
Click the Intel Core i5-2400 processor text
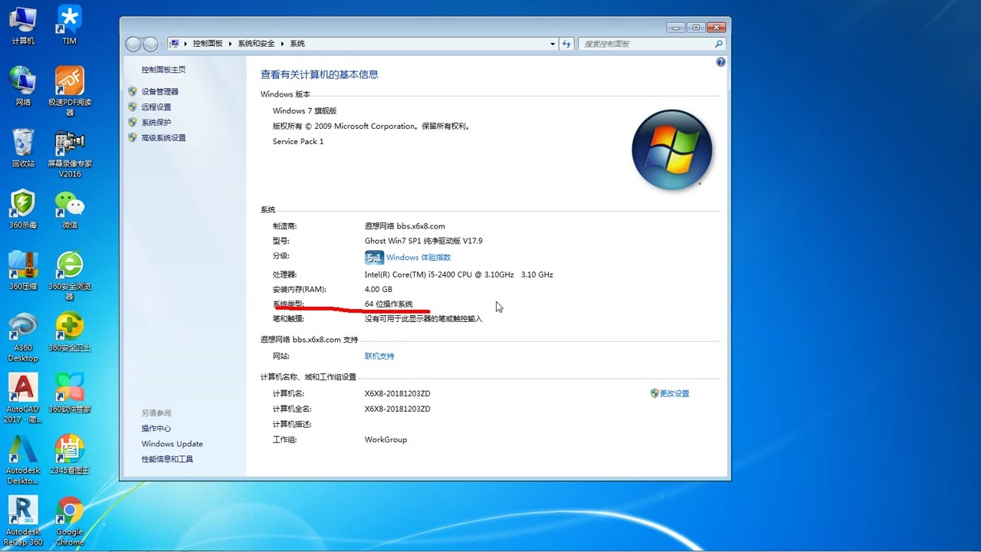[459, 274]
